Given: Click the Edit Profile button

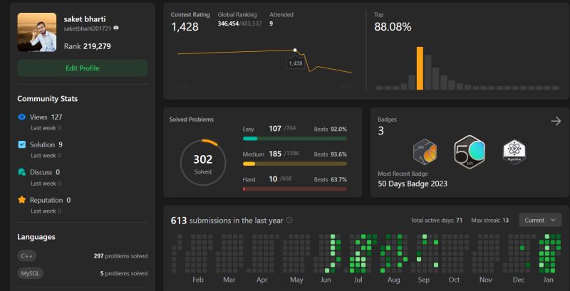Looking at the screenshot, I should pos(83,68).
